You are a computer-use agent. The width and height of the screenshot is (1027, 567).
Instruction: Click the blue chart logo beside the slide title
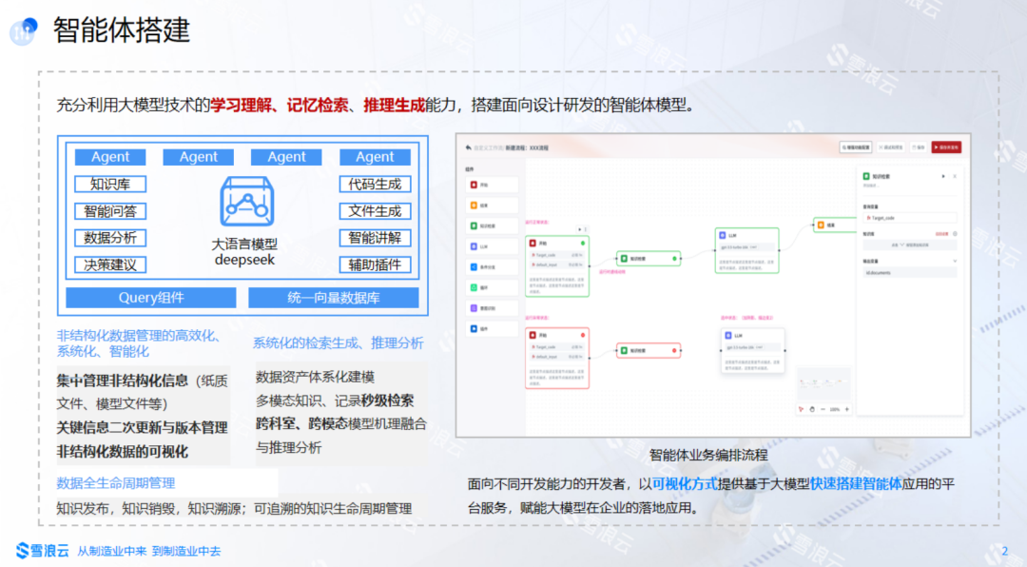click(24, 30)
